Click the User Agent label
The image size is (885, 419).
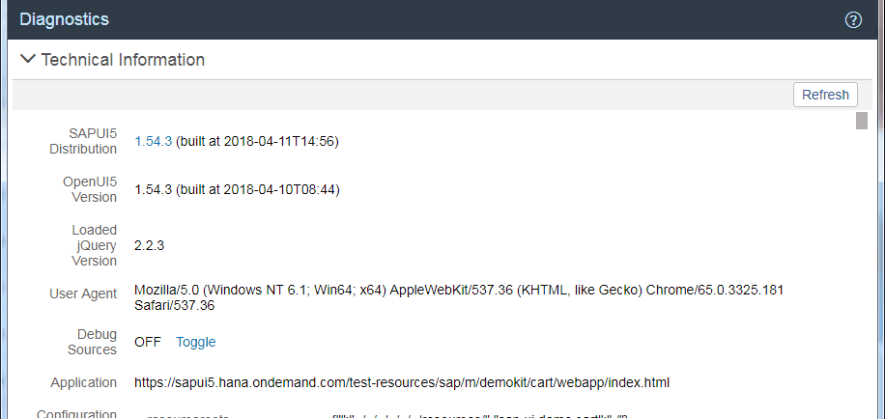(83, 293)
